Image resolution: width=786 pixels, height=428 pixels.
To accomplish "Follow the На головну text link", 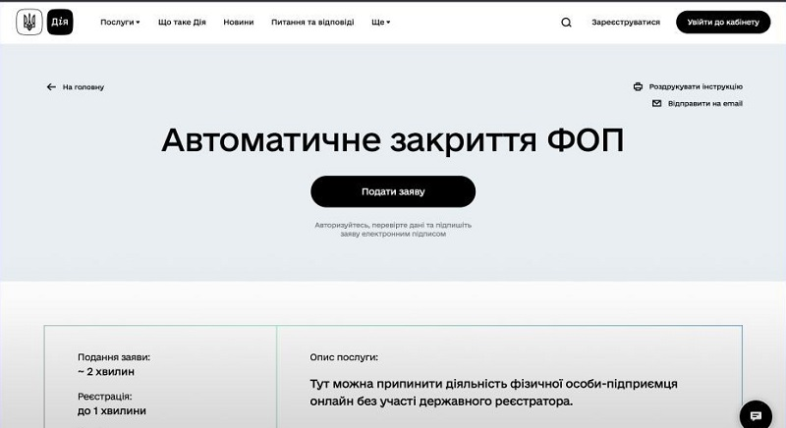I will [x=84, y=87].
